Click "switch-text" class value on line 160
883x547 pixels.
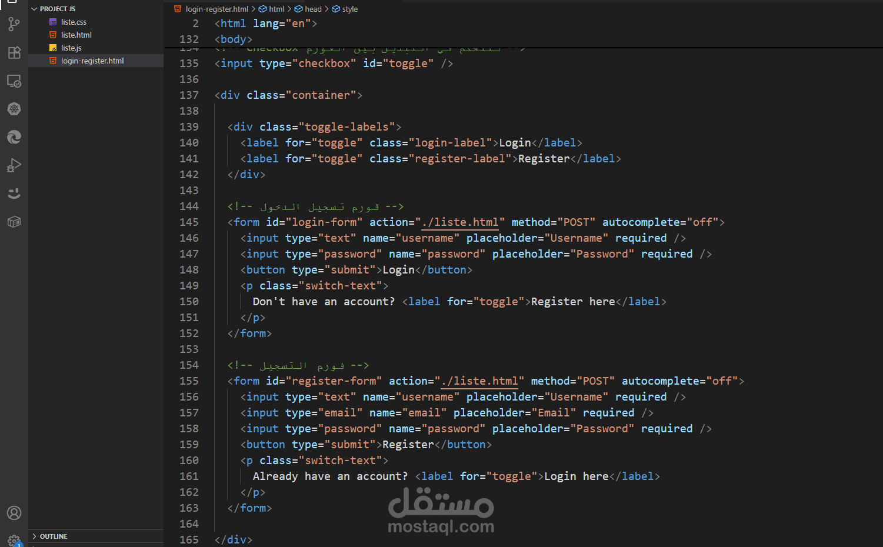pos(341,461)
